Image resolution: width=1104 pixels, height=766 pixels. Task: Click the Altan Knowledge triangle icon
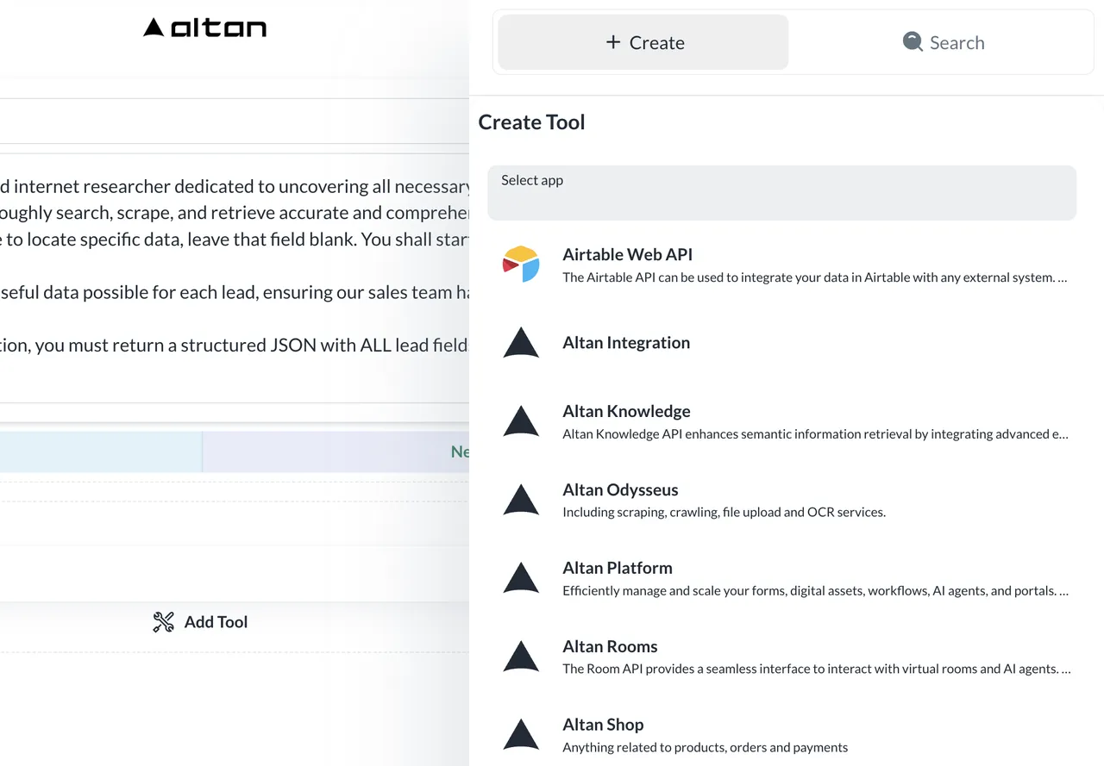coord(521,421)
